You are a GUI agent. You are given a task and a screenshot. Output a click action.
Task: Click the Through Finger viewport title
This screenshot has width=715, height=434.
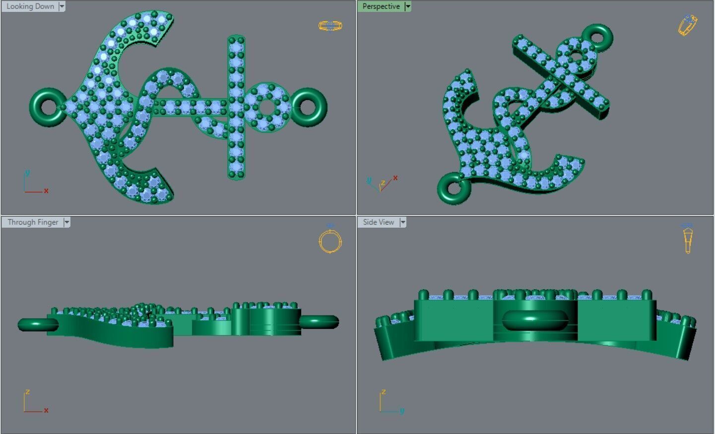pyautogui.click(x=33, y=222)
